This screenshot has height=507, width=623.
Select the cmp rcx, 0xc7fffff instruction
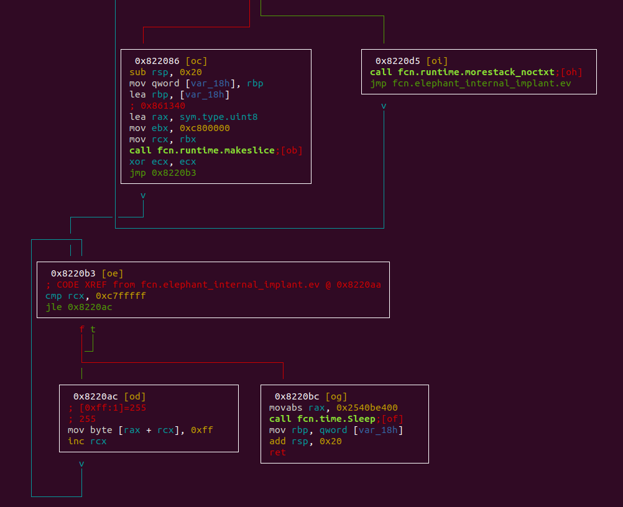[96, 296]
